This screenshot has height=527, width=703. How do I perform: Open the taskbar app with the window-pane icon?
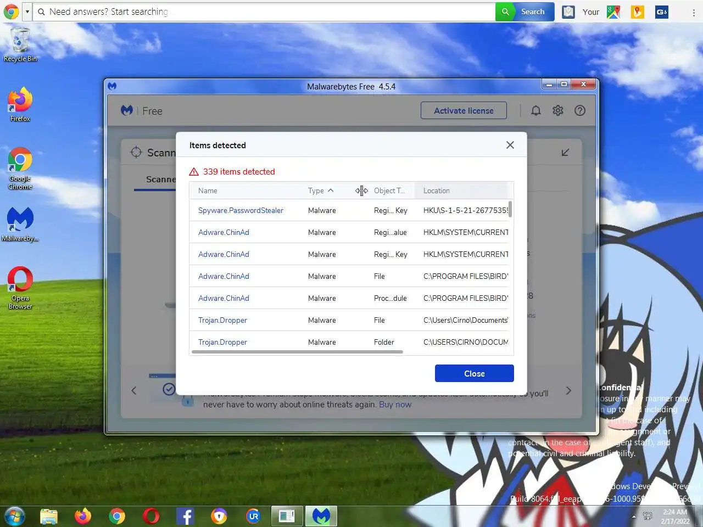(287, 516)
